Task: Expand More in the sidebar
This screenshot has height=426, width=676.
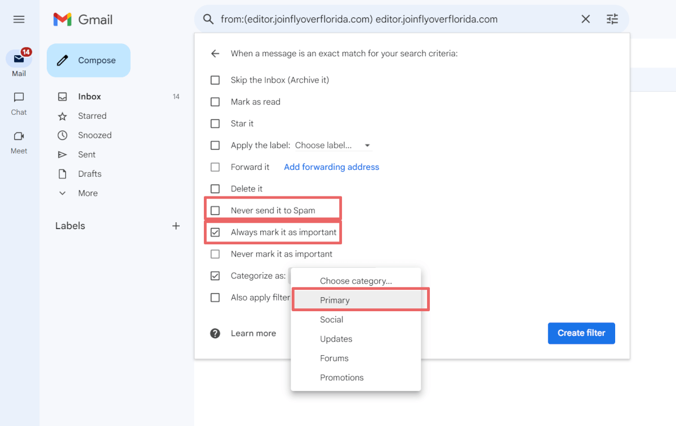Action: coord(88,193)
